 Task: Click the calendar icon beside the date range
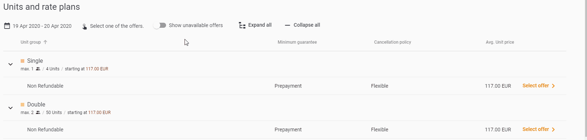click(7, 26)
